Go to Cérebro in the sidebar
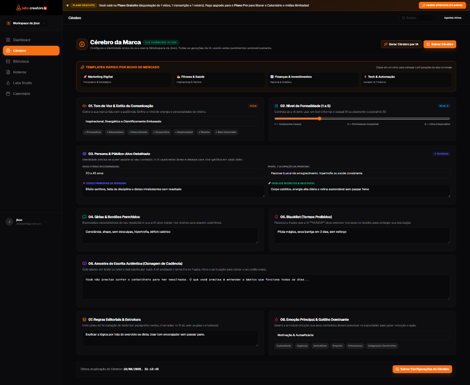 point(31,50)
